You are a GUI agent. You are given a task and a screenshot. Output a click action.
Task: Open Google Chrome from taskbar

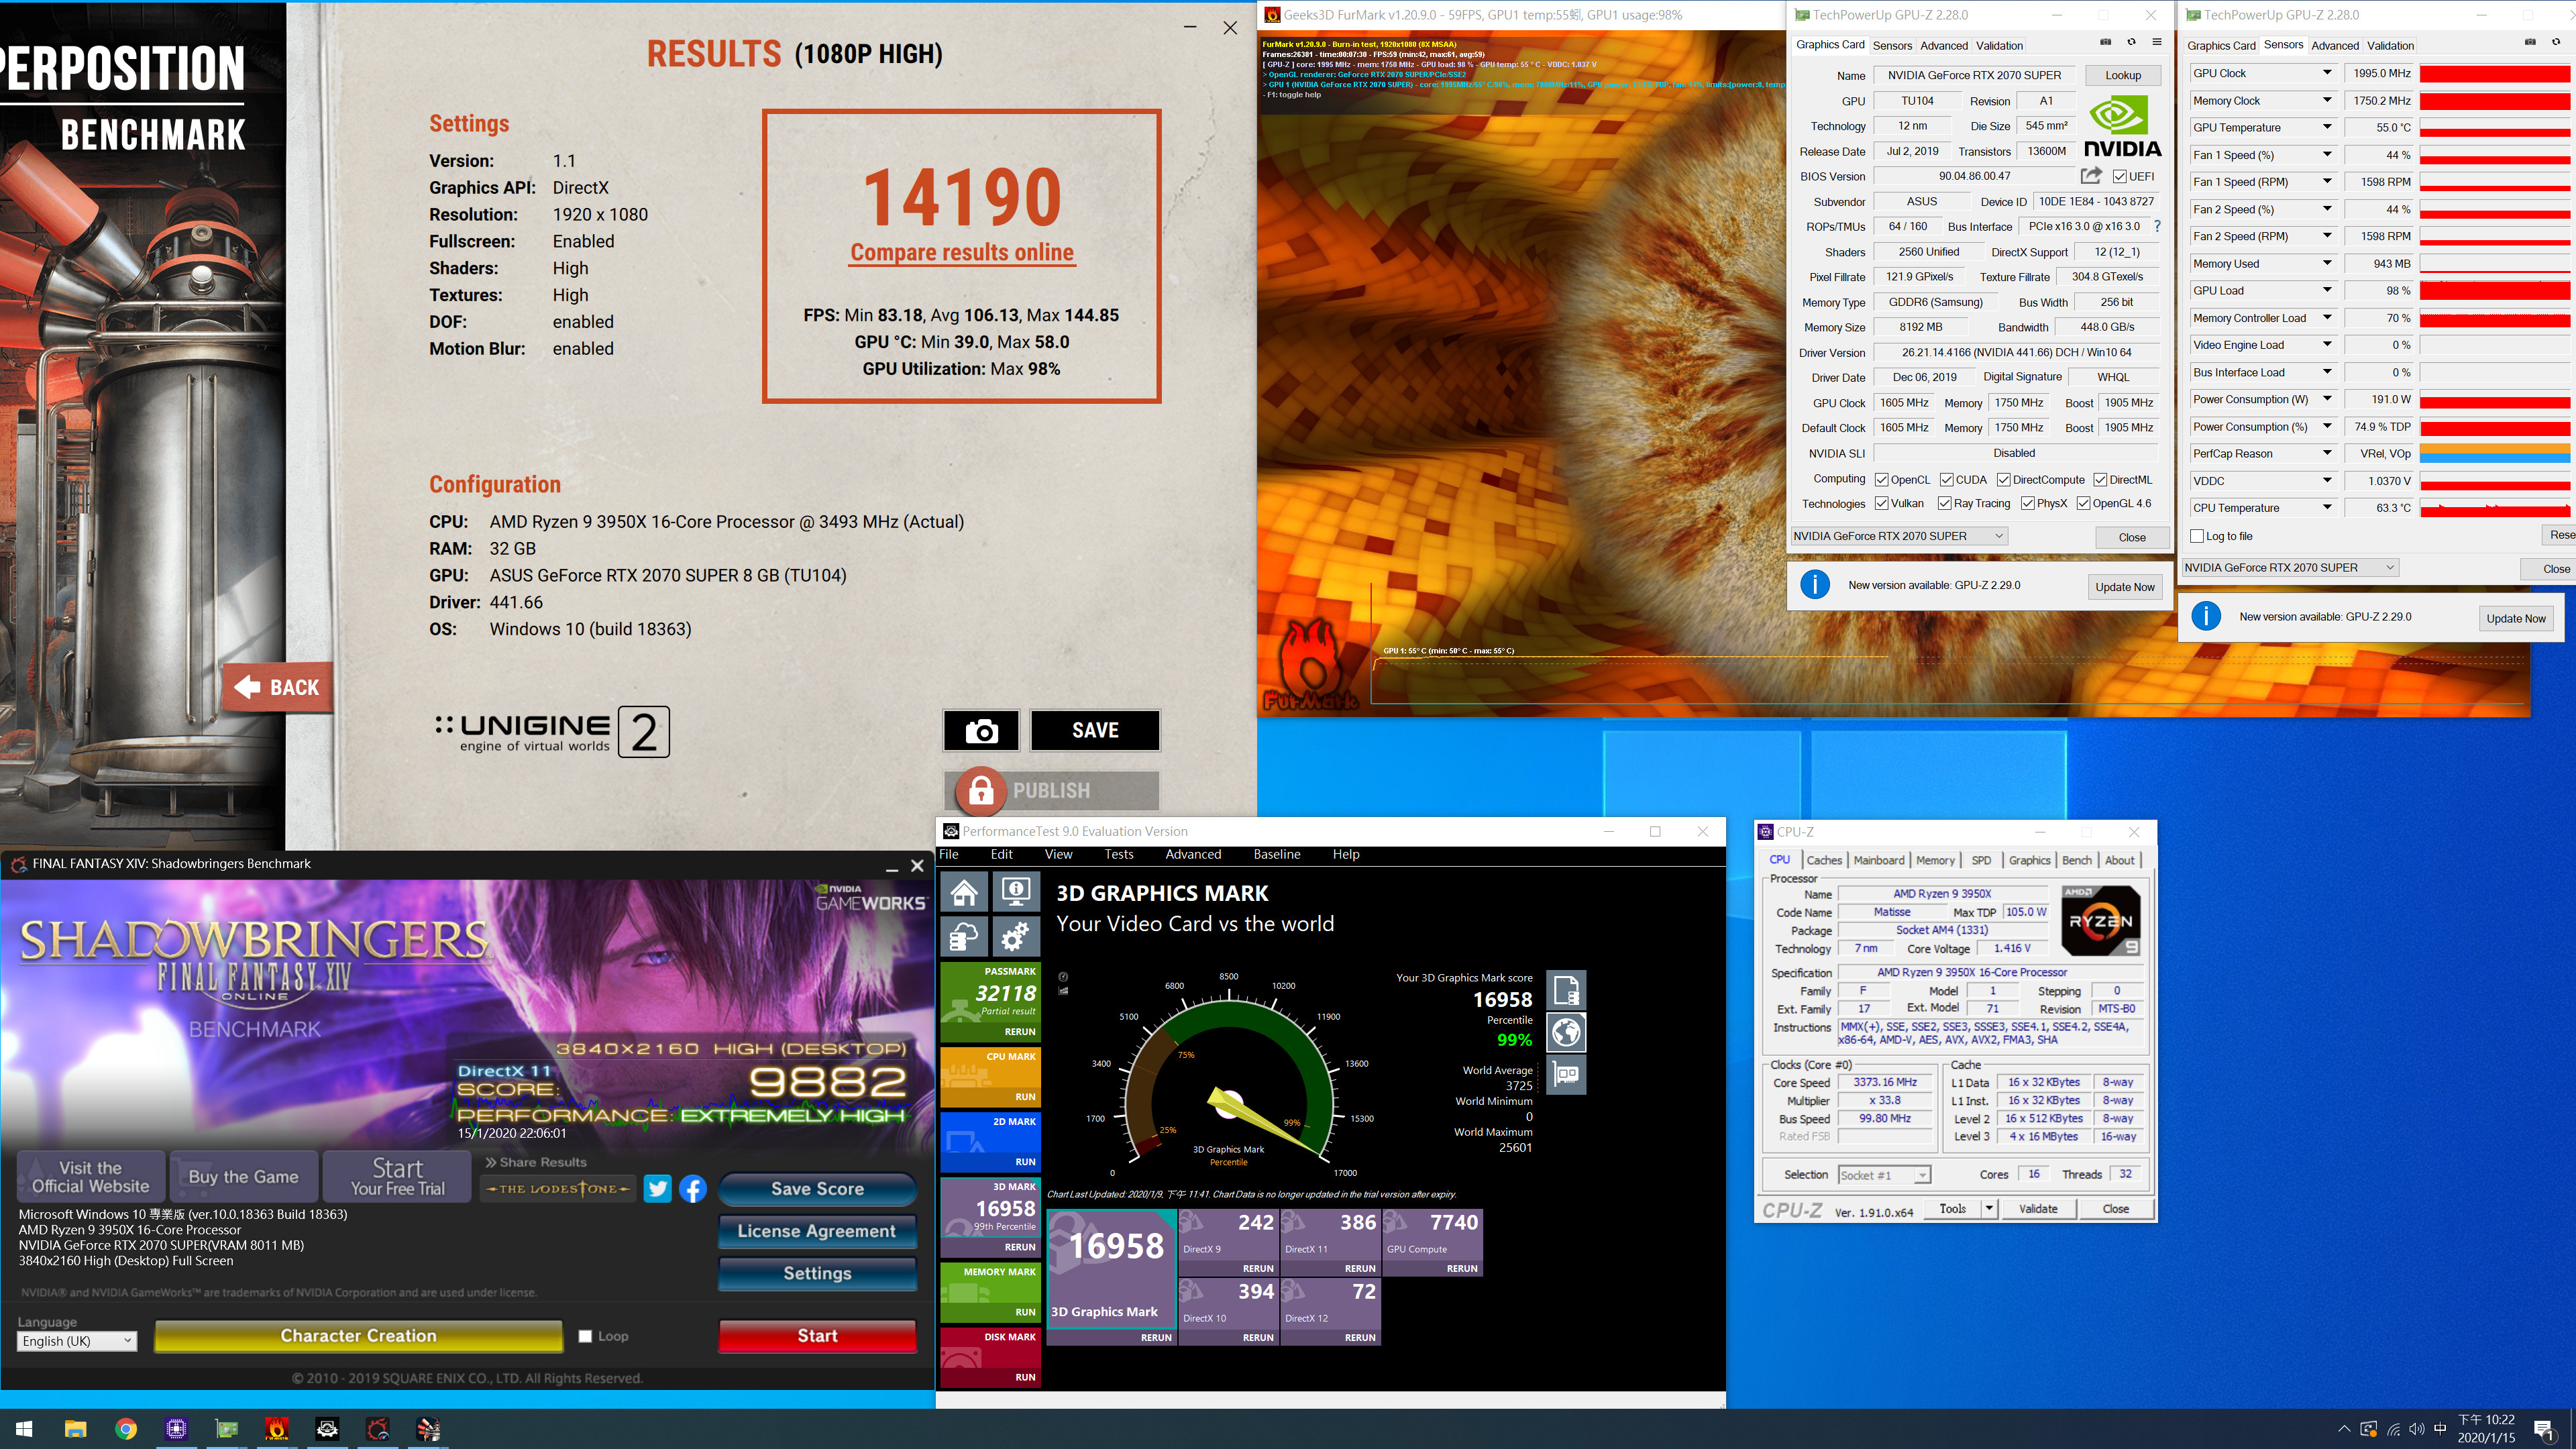pyautogui.click(x=126, y=1429)
